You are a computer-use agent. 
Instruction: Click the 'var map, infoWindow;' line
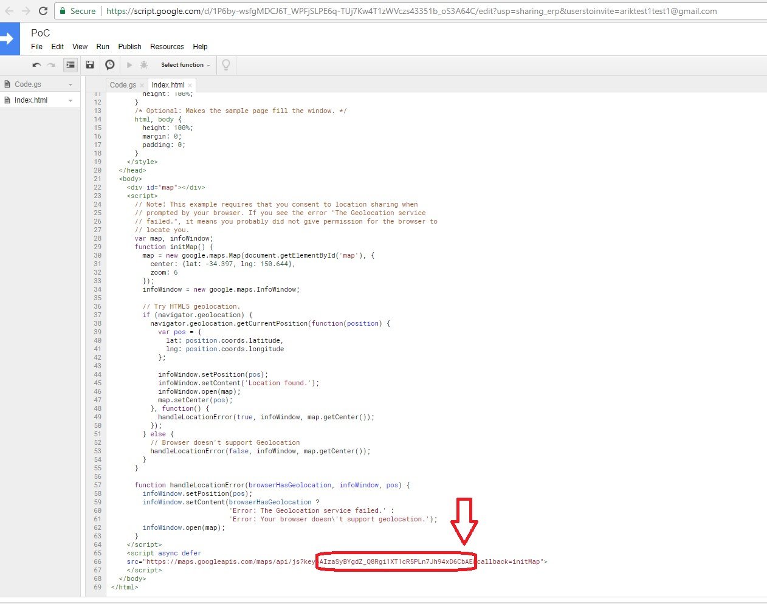174,238
